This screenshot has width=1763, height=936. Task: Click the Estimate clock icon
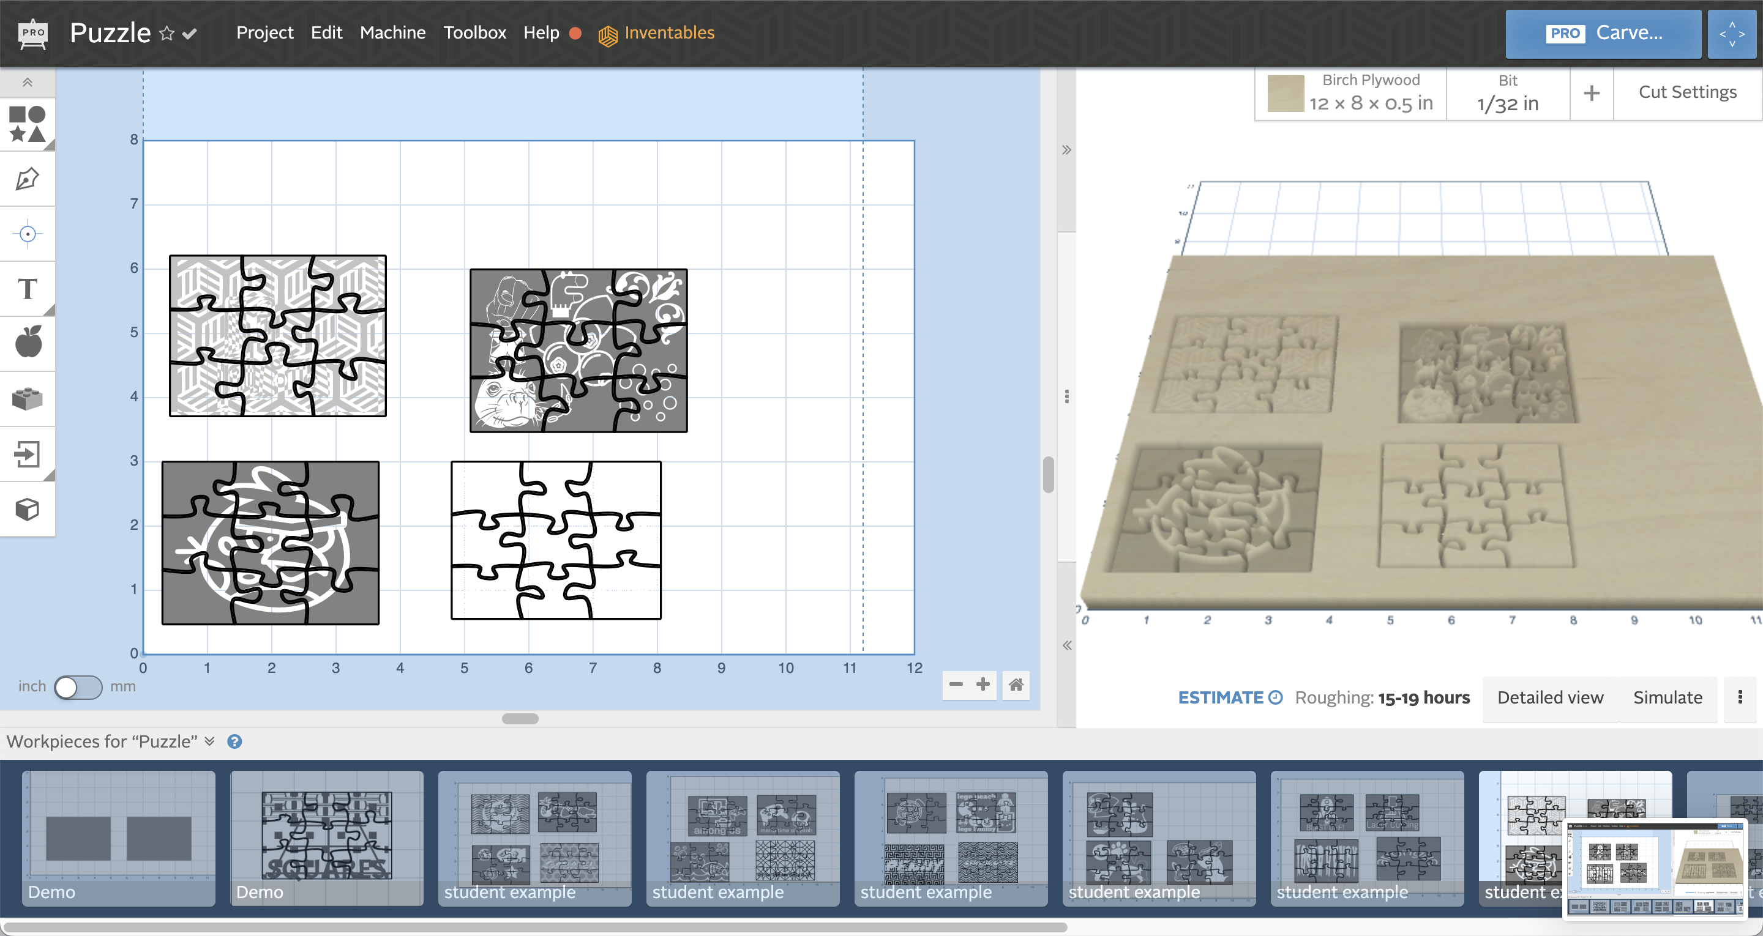[x=1275, y=697]
